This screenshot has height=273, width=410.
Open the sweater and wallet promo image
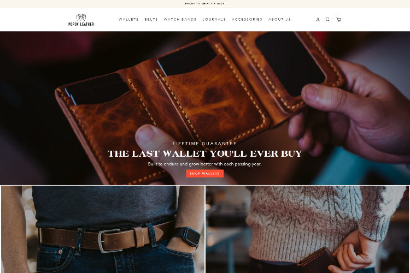(x=307, y=229)
